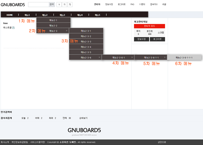Choose the 메뉴2-3-4 submenu item

86,47
